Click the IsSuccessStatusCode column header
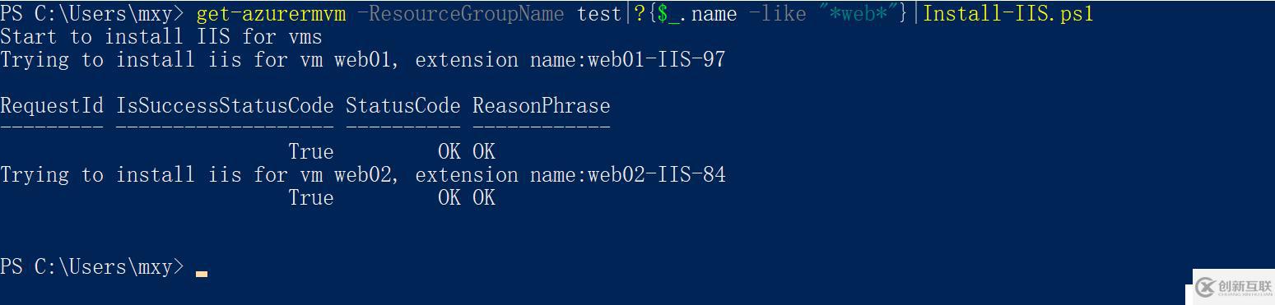 (225, 106)
